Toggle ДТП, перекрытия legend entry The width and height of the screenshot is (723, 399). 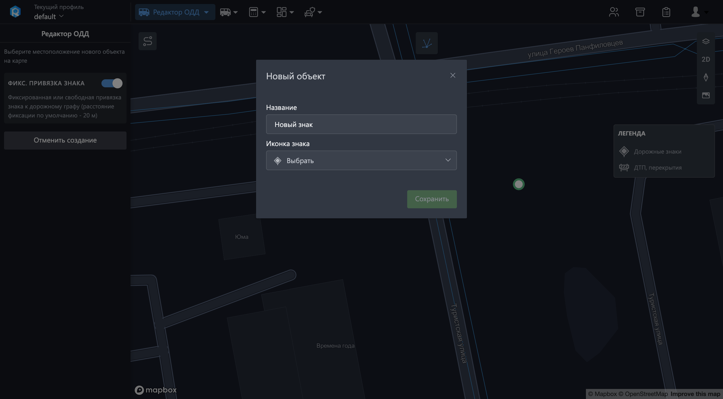click(x=650, y=168)
